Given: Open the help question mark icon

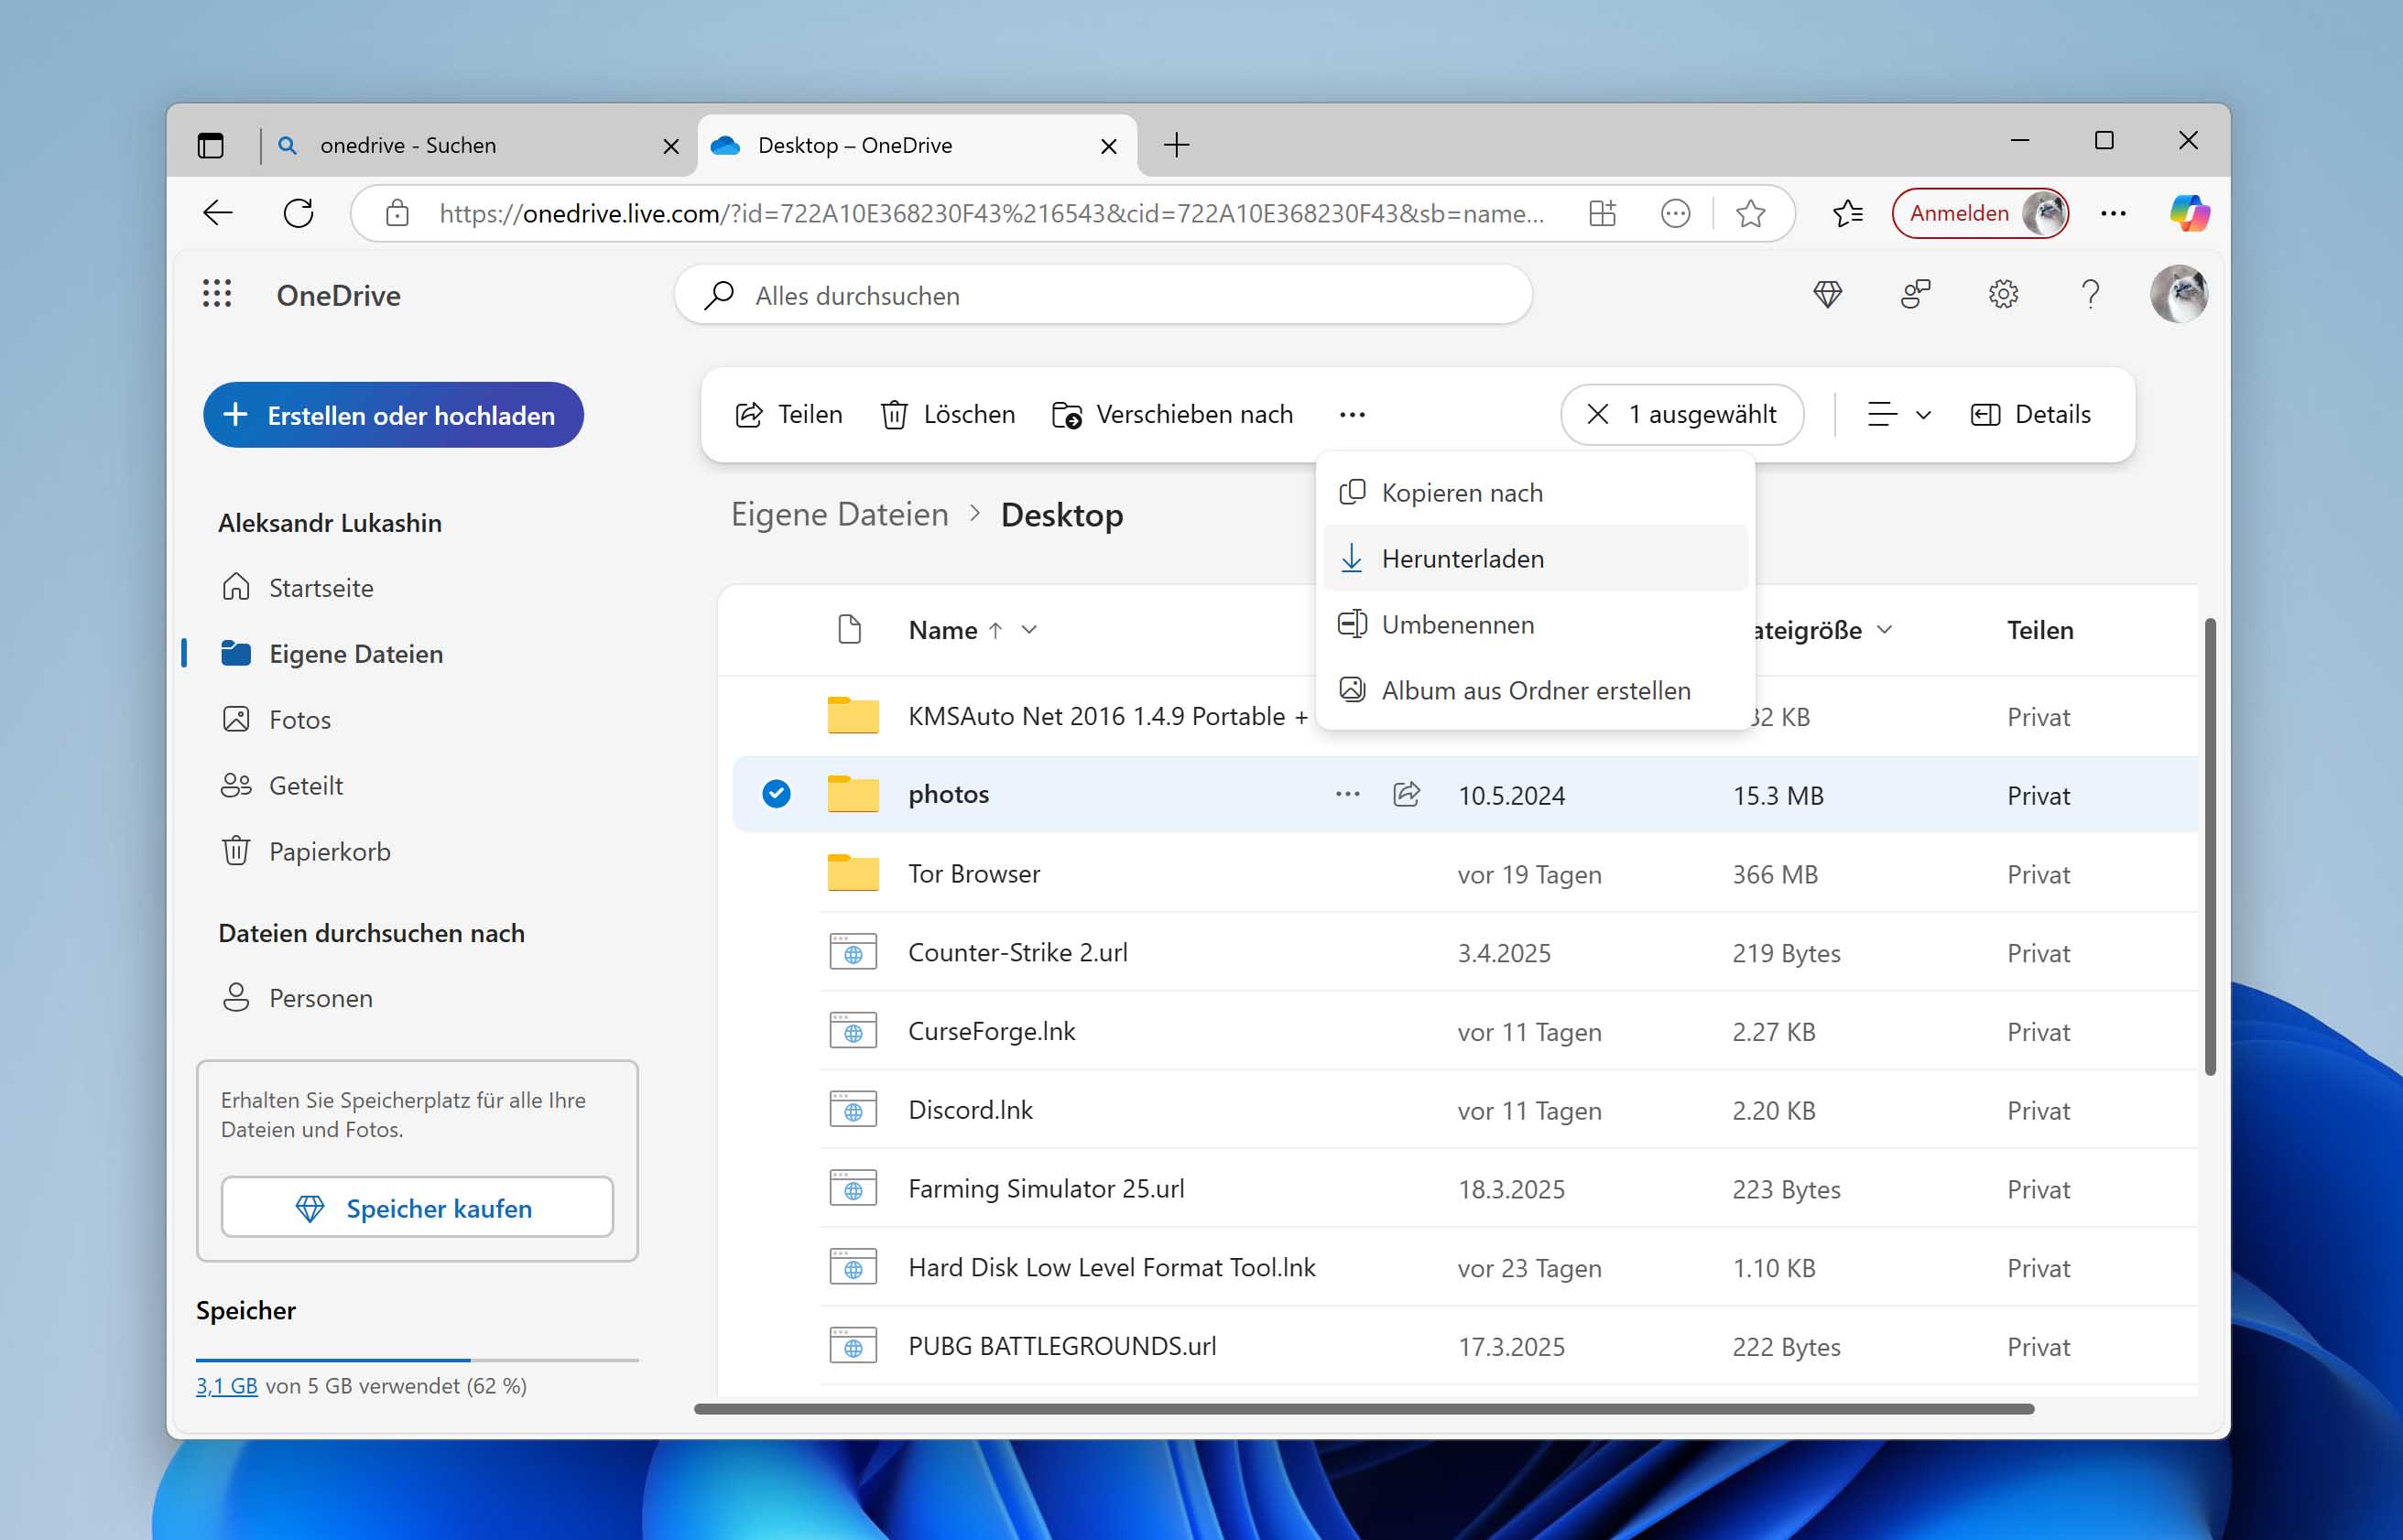Looking at the screenshot, I should (2089, 294).
